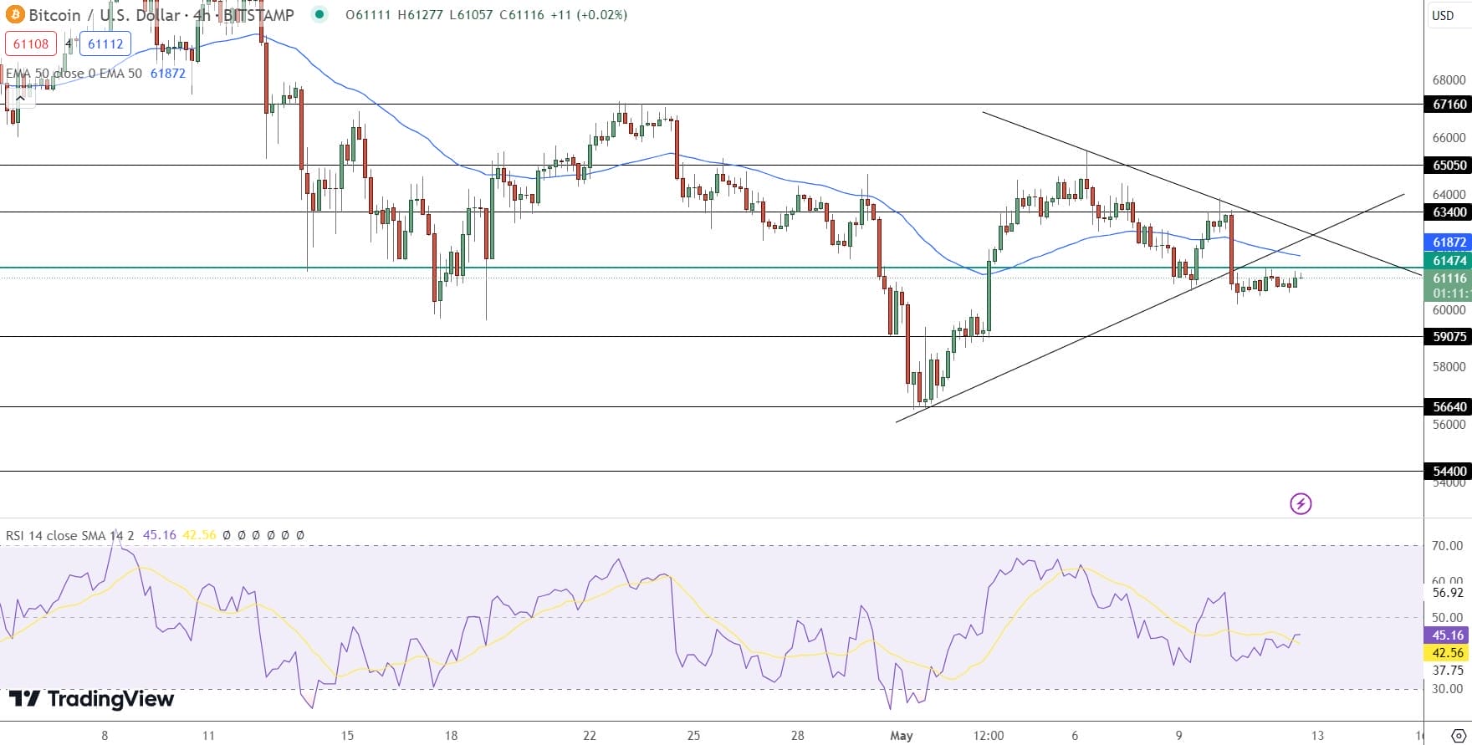
Task: Click the 67160 horizontal line price label
Action: coord(1449,105)
